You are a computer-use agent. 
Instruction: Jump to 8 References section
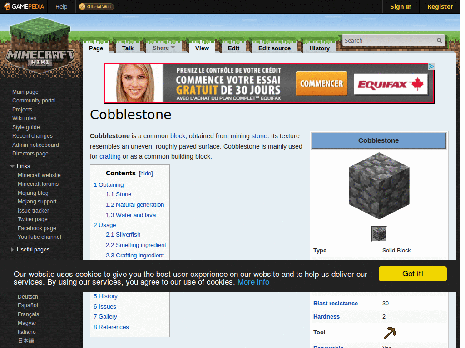111,327
